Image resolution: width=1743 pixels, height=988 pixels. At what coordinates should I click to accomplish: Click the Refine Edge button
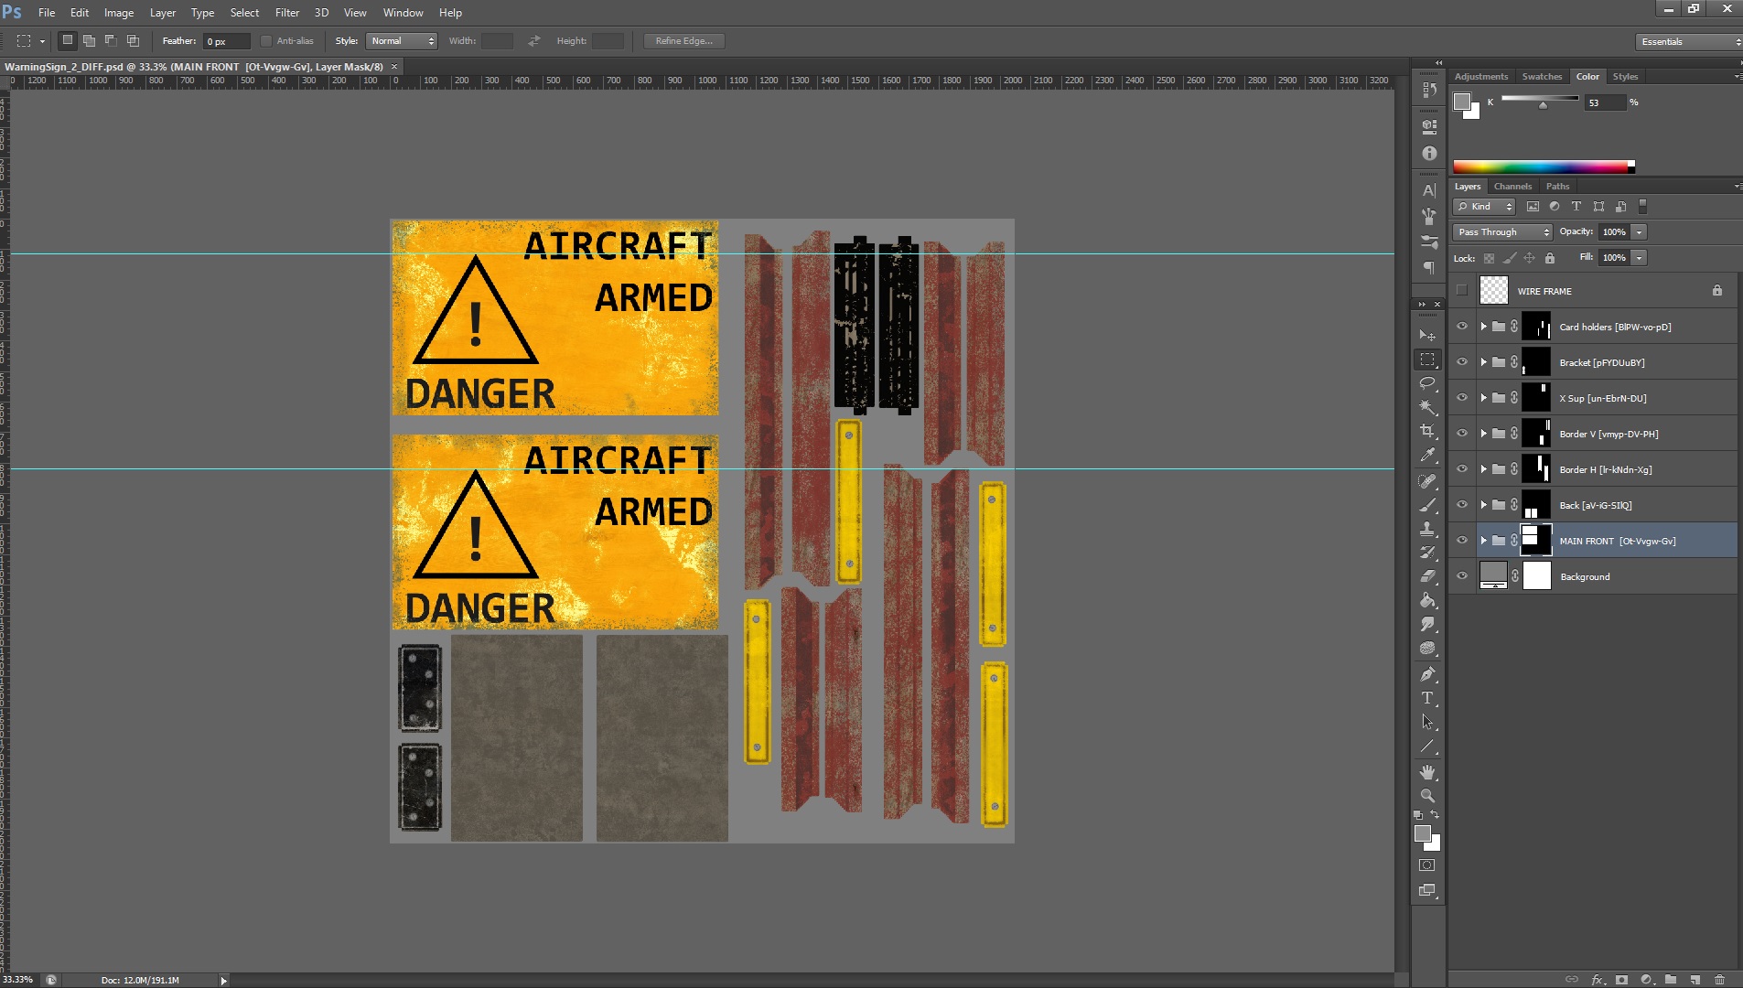pyautogui.click(x=683, y=41)
